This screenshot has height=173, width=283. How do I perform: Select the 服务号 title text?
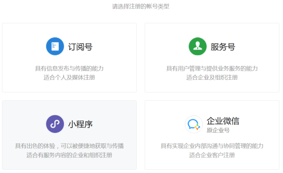(223, 47)
